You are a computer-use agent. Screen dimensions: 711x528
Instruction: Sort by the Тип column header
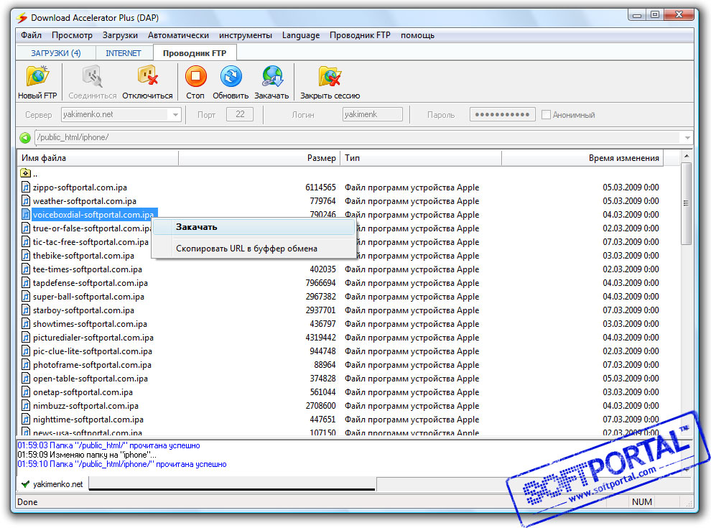coord(420,158)
